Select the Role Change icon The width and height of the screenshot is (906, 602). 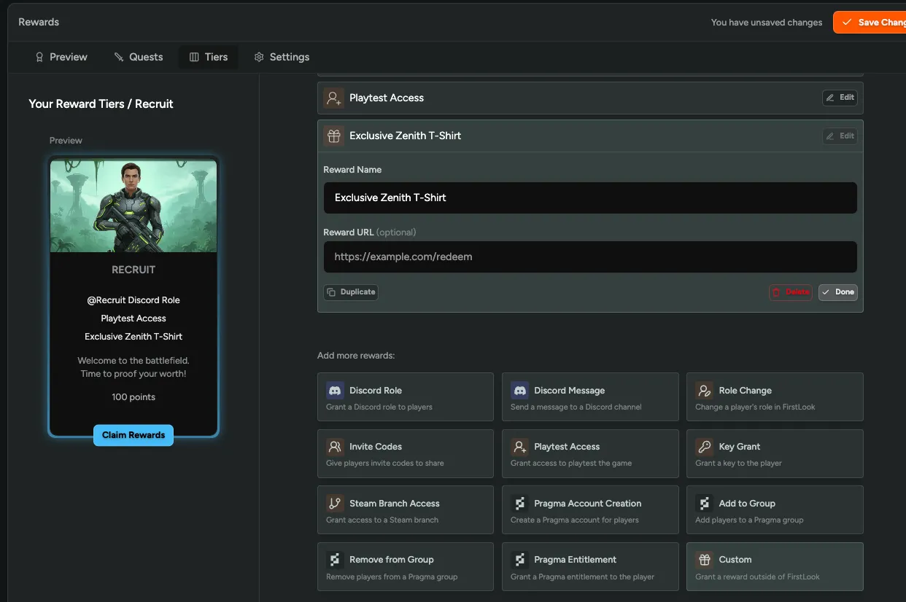[x=704, y=390]
